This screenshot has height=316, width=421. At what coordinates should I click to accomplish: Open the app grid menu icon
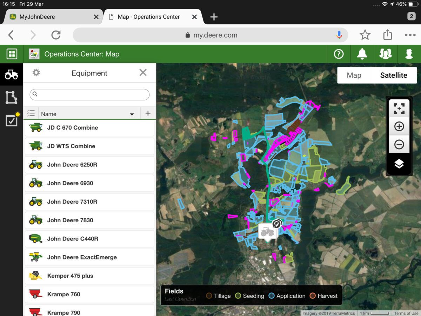click(12, 54)
